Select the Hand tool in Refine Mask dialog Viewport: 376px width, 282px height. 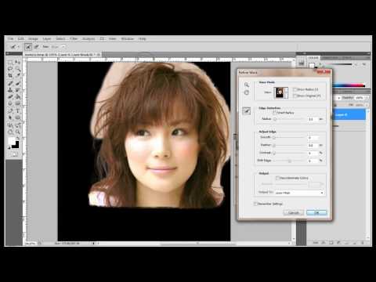coord(247,92)
